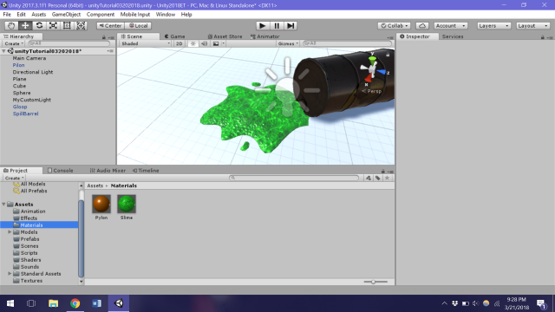Screen dimensions: 555x312
Task: Click the Step frame button
Action: 291,25
